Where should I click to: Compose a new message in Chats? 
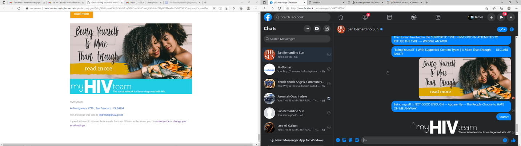(x=327, y=29)
